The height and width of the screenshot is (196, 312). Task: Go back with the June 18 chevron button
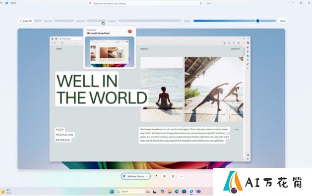click(x=26, y=21)
